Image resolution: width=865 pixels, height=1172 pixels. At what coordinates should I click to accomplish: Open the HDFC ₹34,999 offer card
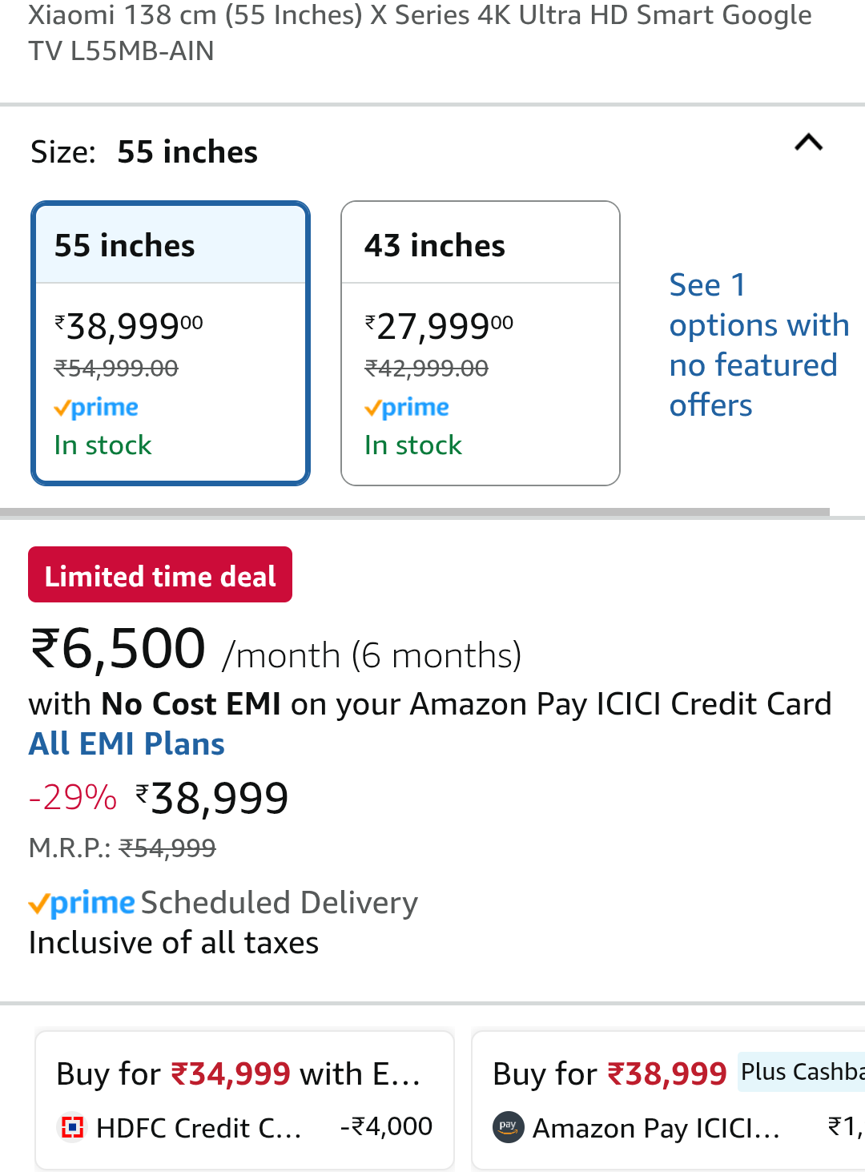pyautogui.click(x=244, y=1099)
